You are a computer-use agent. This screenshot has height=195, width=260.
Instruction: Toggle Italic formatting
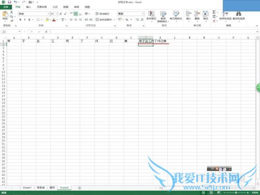click(25, 20)
